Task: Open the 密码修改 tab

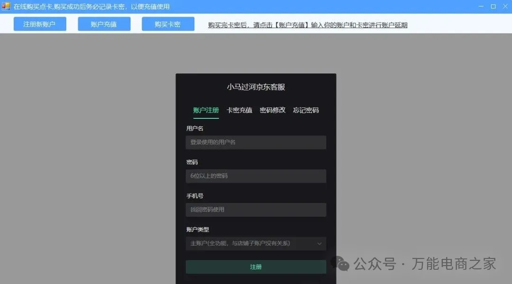Action: tap(273, 110)
